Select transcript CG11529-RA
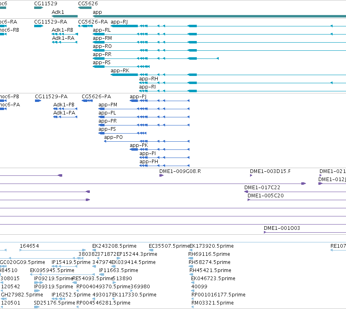This screenshot has height=309, width=346. 50,22
